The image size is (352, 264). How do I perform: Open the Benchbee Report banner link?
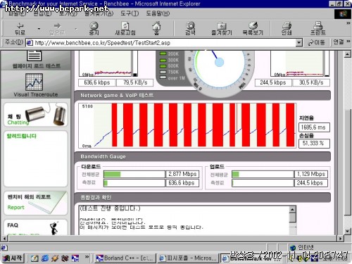point(36,203)
